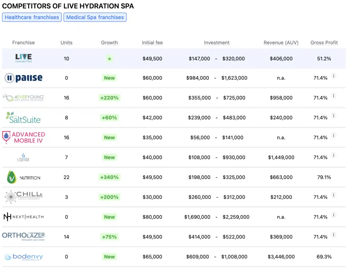The image size is (347, 272).
Task: Click the $65,000 initial fee
Action: pos(152,257)
